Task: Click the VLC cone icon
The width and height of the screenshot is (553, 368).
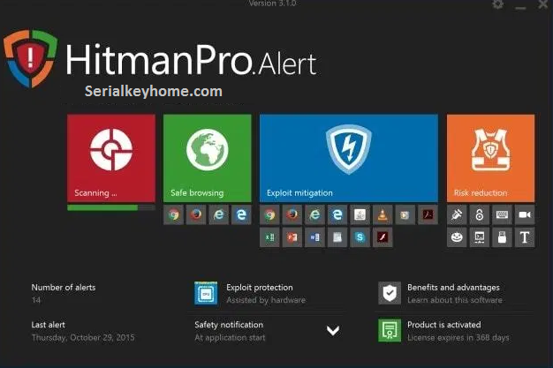Action: click(x=383, y=214)
